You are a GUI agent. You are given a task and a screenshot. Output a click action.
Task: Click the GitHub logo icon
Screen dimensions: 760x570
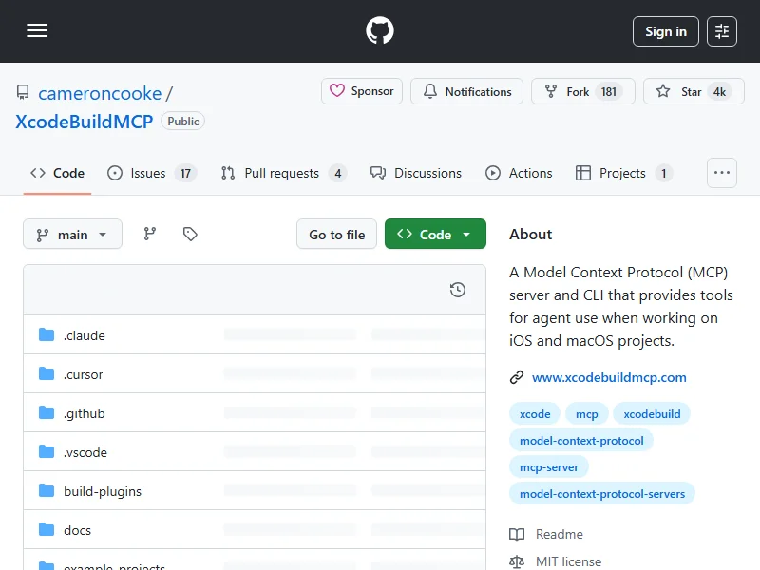[380, 31]
